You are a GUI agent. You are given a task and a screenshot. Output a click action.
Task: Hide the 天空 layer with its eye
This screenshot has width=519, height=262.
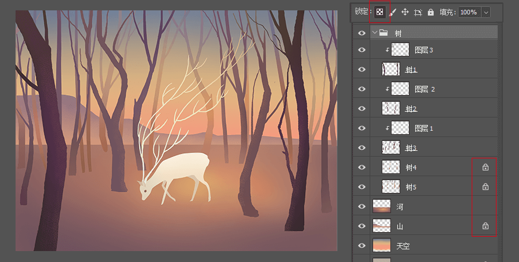click(362, 246)
